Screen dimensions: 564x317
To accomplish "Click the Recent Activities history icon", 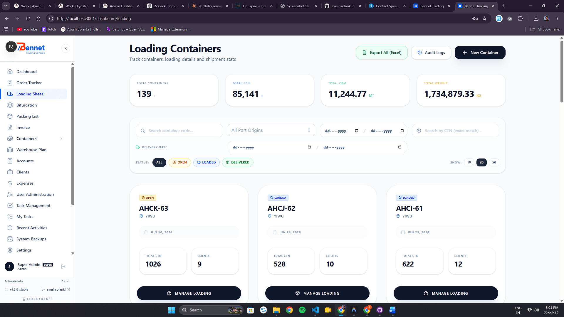I will [10, 228].
